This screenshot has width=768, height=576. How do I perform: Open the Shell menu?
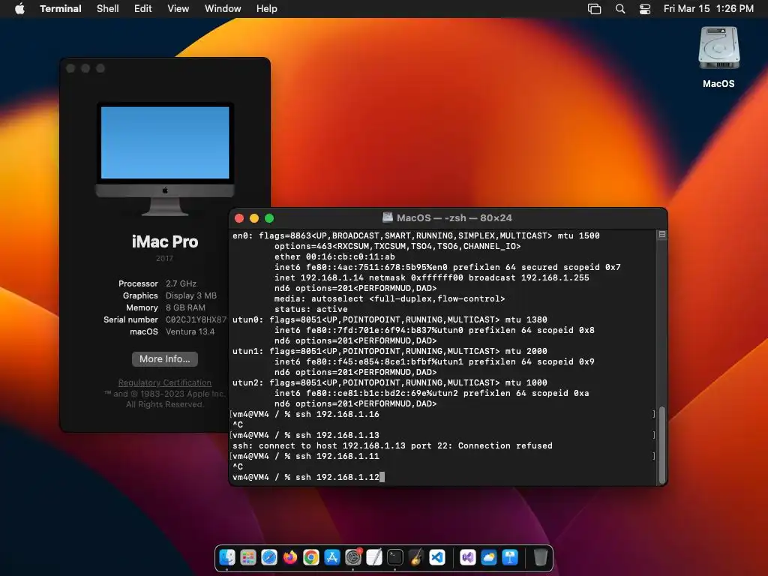pyautogui.click(x=108, y=9)
